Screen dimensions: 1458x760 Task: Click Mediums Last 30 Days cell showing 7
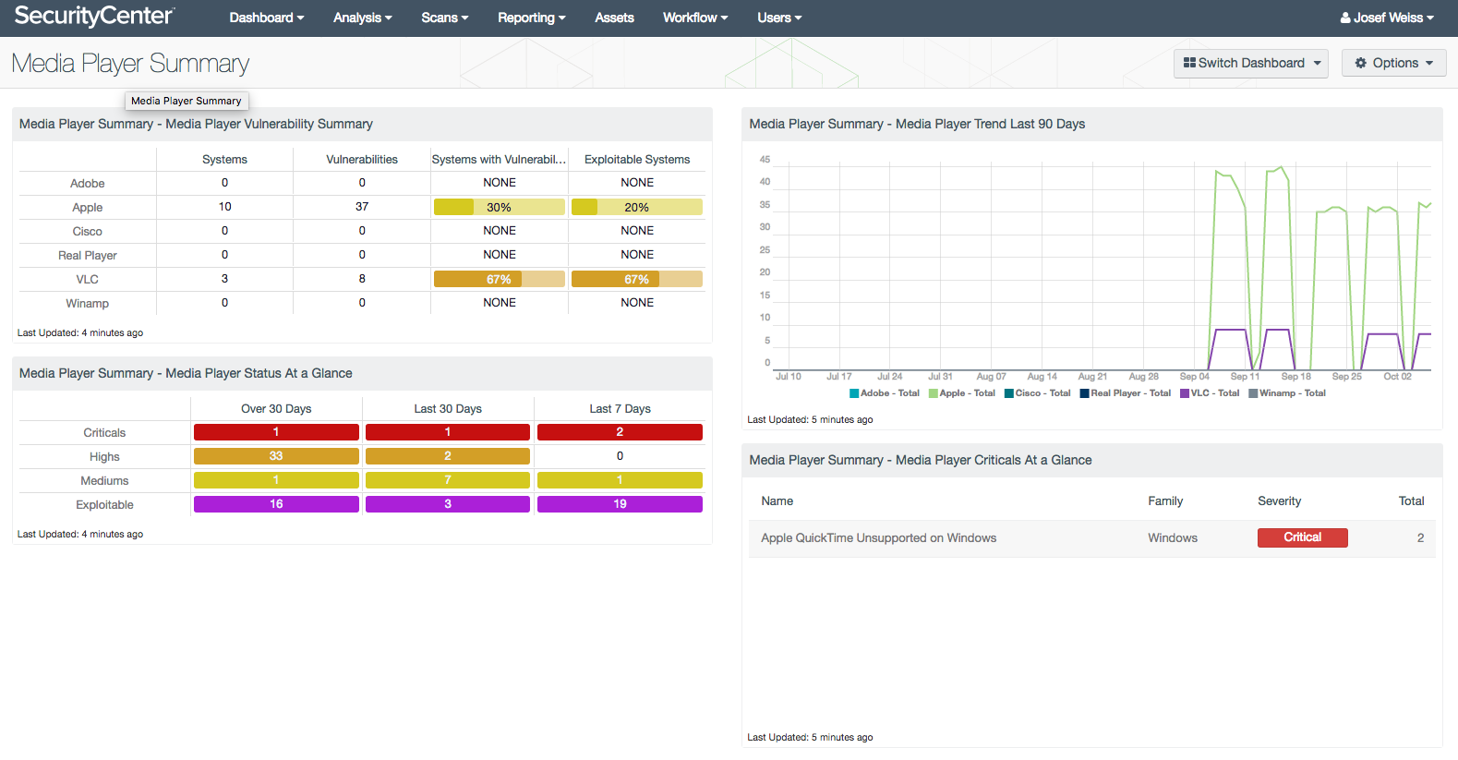click(448, 480)
